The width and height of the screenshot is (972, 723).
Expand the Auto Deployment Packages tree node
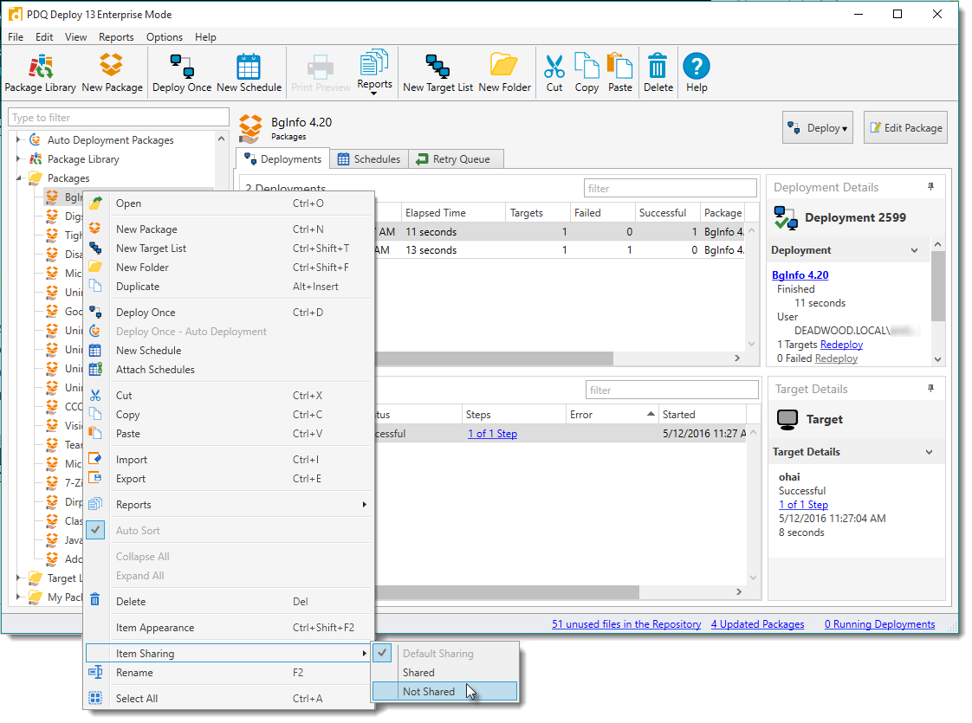18,140
